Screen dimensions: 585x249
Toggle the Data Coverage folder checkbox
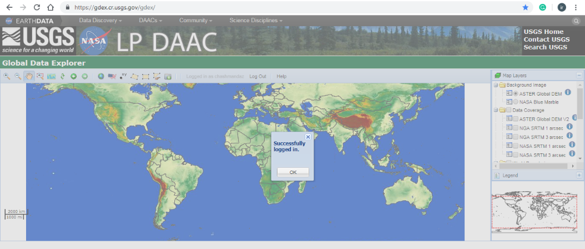pos(510,111)
